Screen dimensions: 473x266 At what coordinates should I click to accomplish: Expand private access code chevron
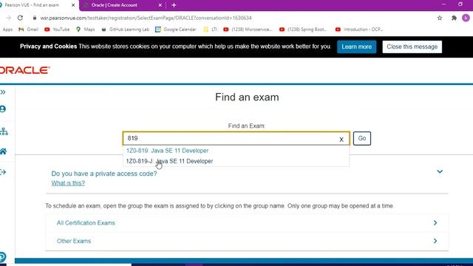click(x=440, y=171)
